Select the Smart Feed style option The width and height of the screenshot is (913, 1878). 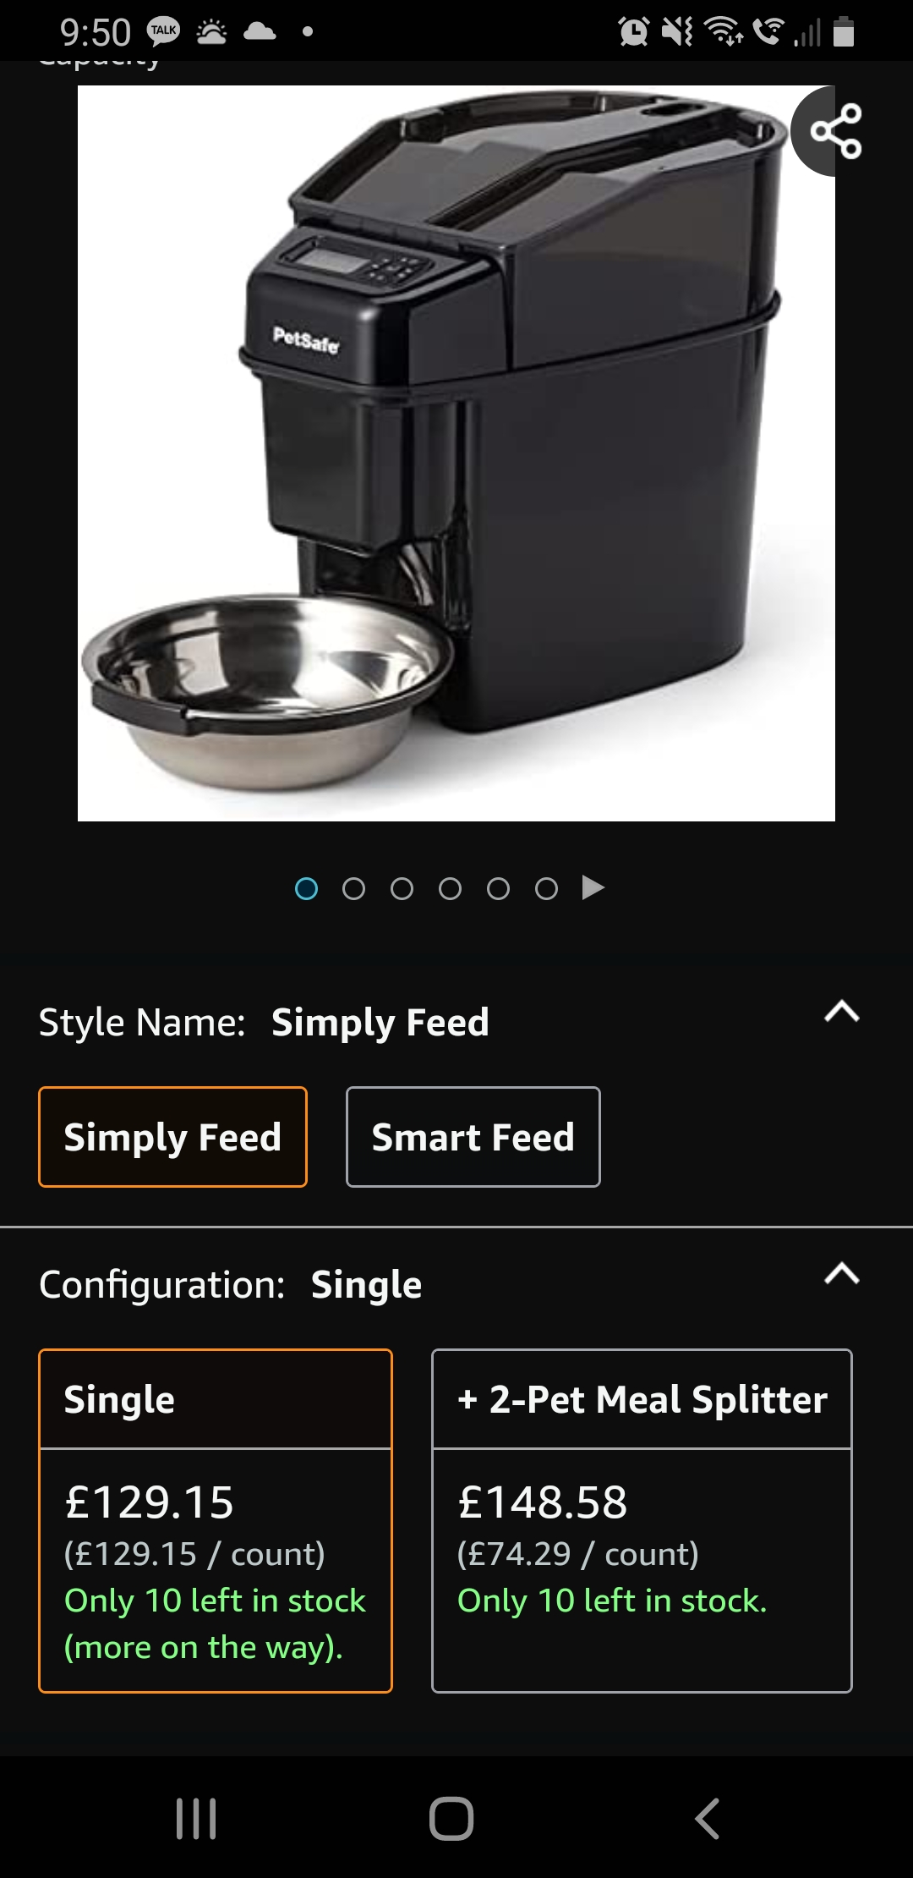coord(473,1137)
